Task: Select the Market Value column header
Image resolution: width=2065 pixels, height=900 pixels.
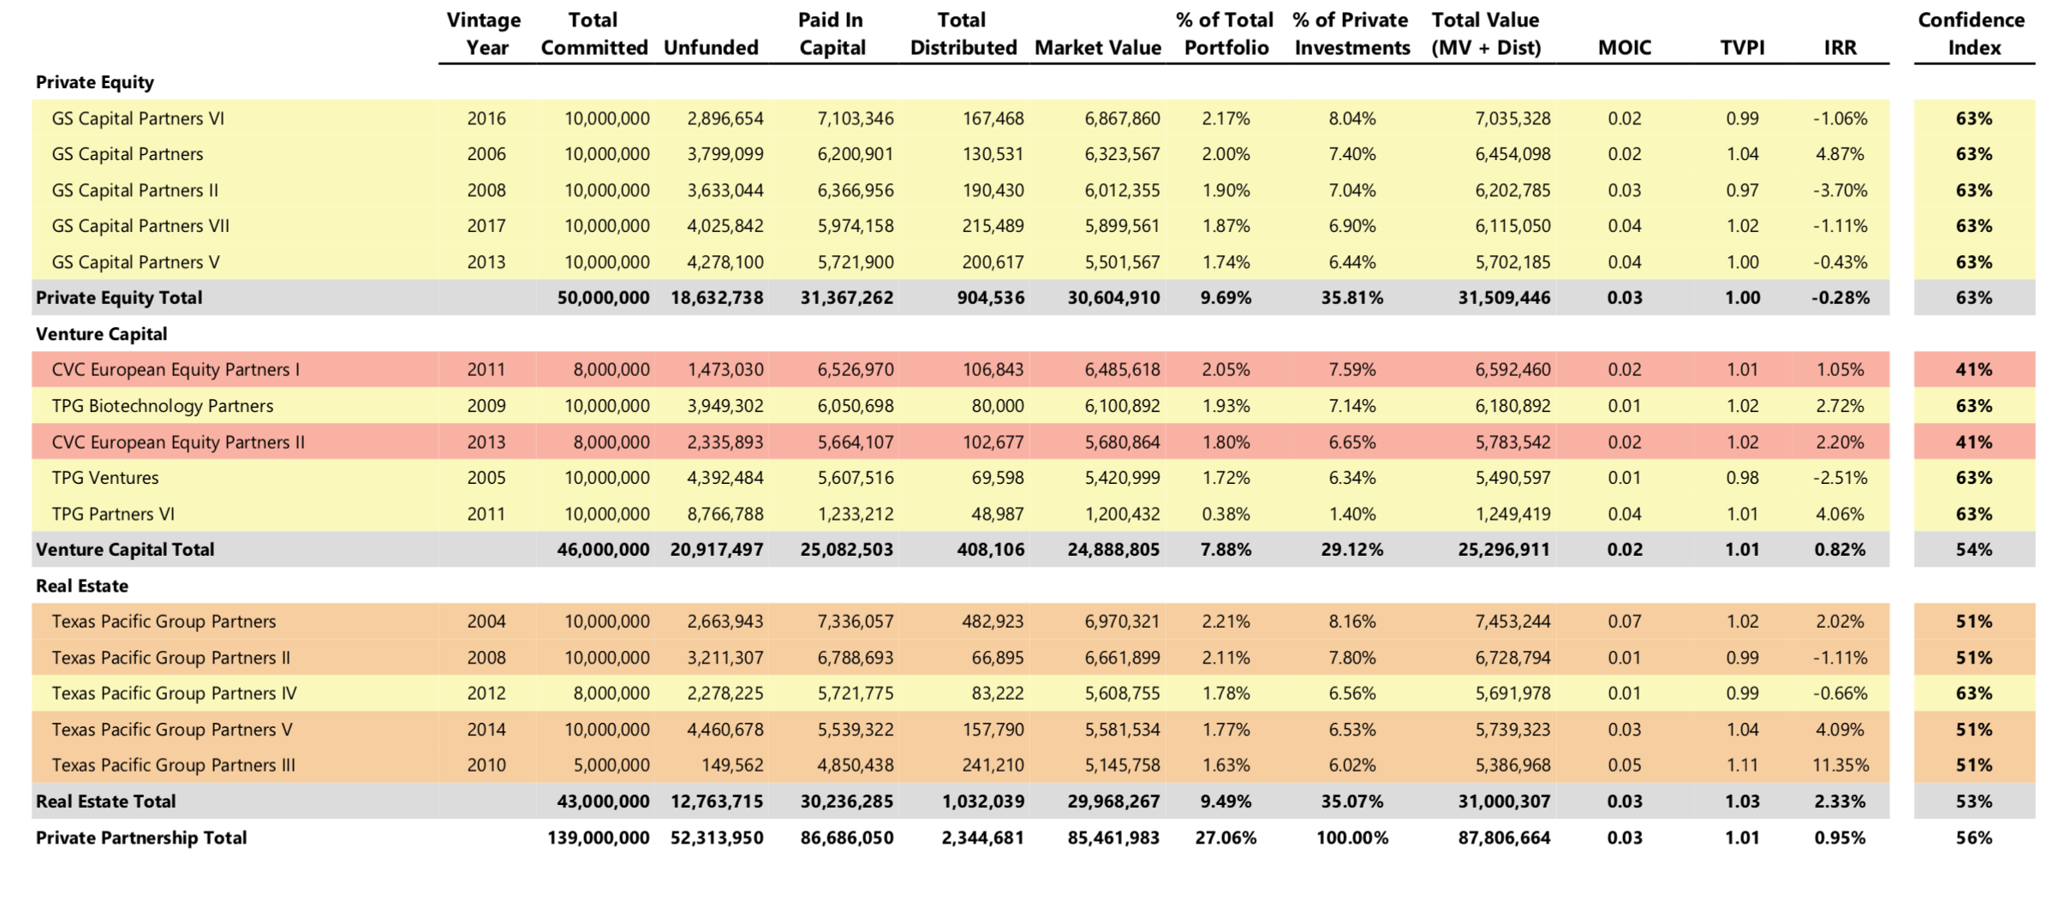Action: tap(1097, 48)
